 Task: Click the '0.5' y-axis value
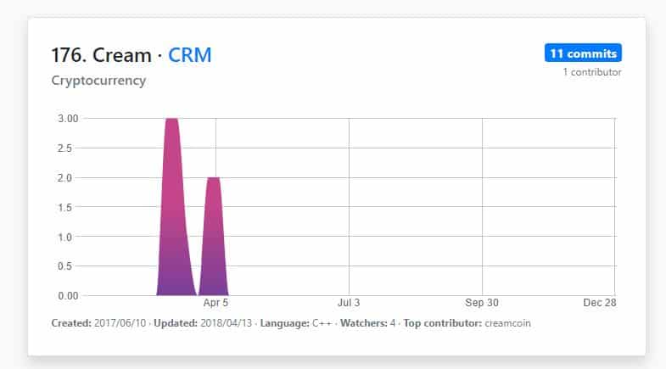[64, 266]
